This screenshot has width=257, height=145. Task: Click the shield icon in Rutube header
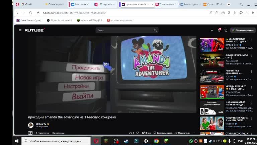pyautogui.click(x=226, y=30)
